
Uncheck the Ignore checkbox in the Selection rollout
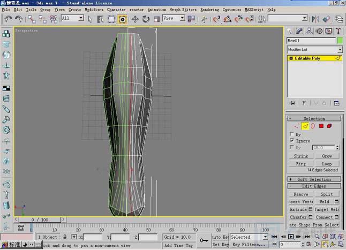(x=292, y=140)
